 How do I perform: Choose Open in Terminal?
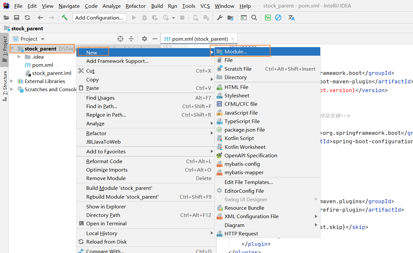(x=145, y=223)
